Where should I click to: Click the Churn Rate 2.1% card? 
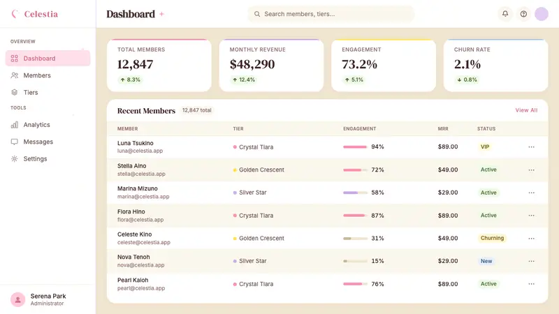pos(495,66)
